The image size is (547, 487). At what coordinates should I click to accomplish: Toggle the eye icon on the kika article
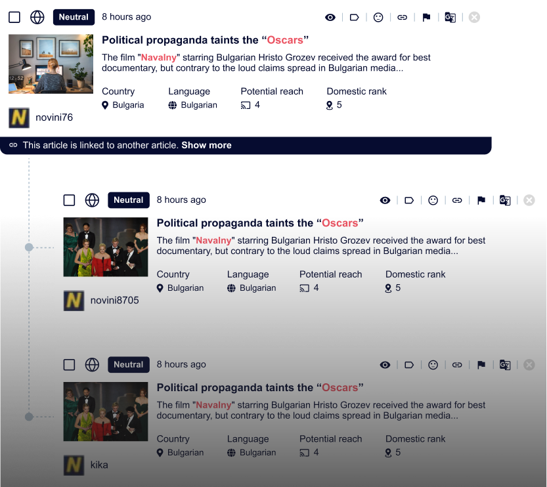click(385, 365)
